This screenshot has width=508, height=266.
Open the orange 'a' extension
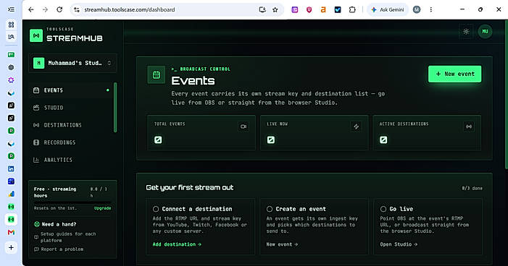[323, 9]
